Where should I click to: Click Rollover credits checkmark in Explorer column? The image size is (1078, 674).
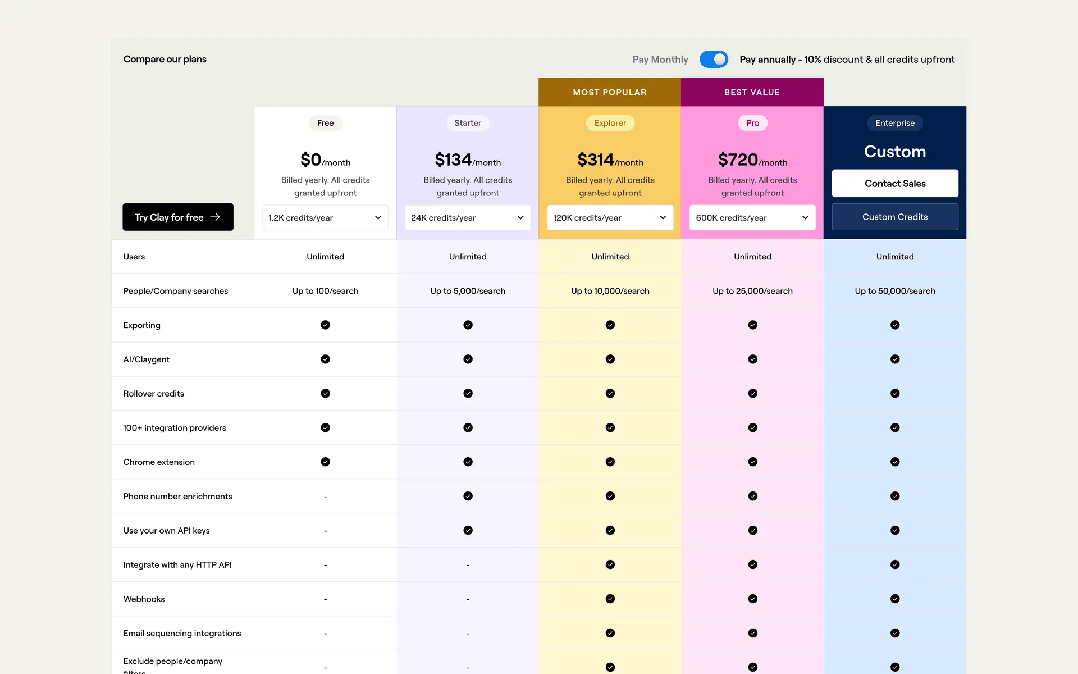(x=610, y=393)
